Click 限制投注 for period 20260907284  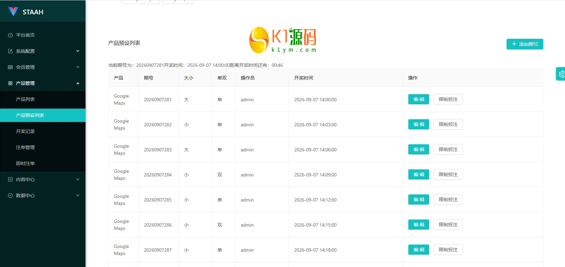coord(448,174)
